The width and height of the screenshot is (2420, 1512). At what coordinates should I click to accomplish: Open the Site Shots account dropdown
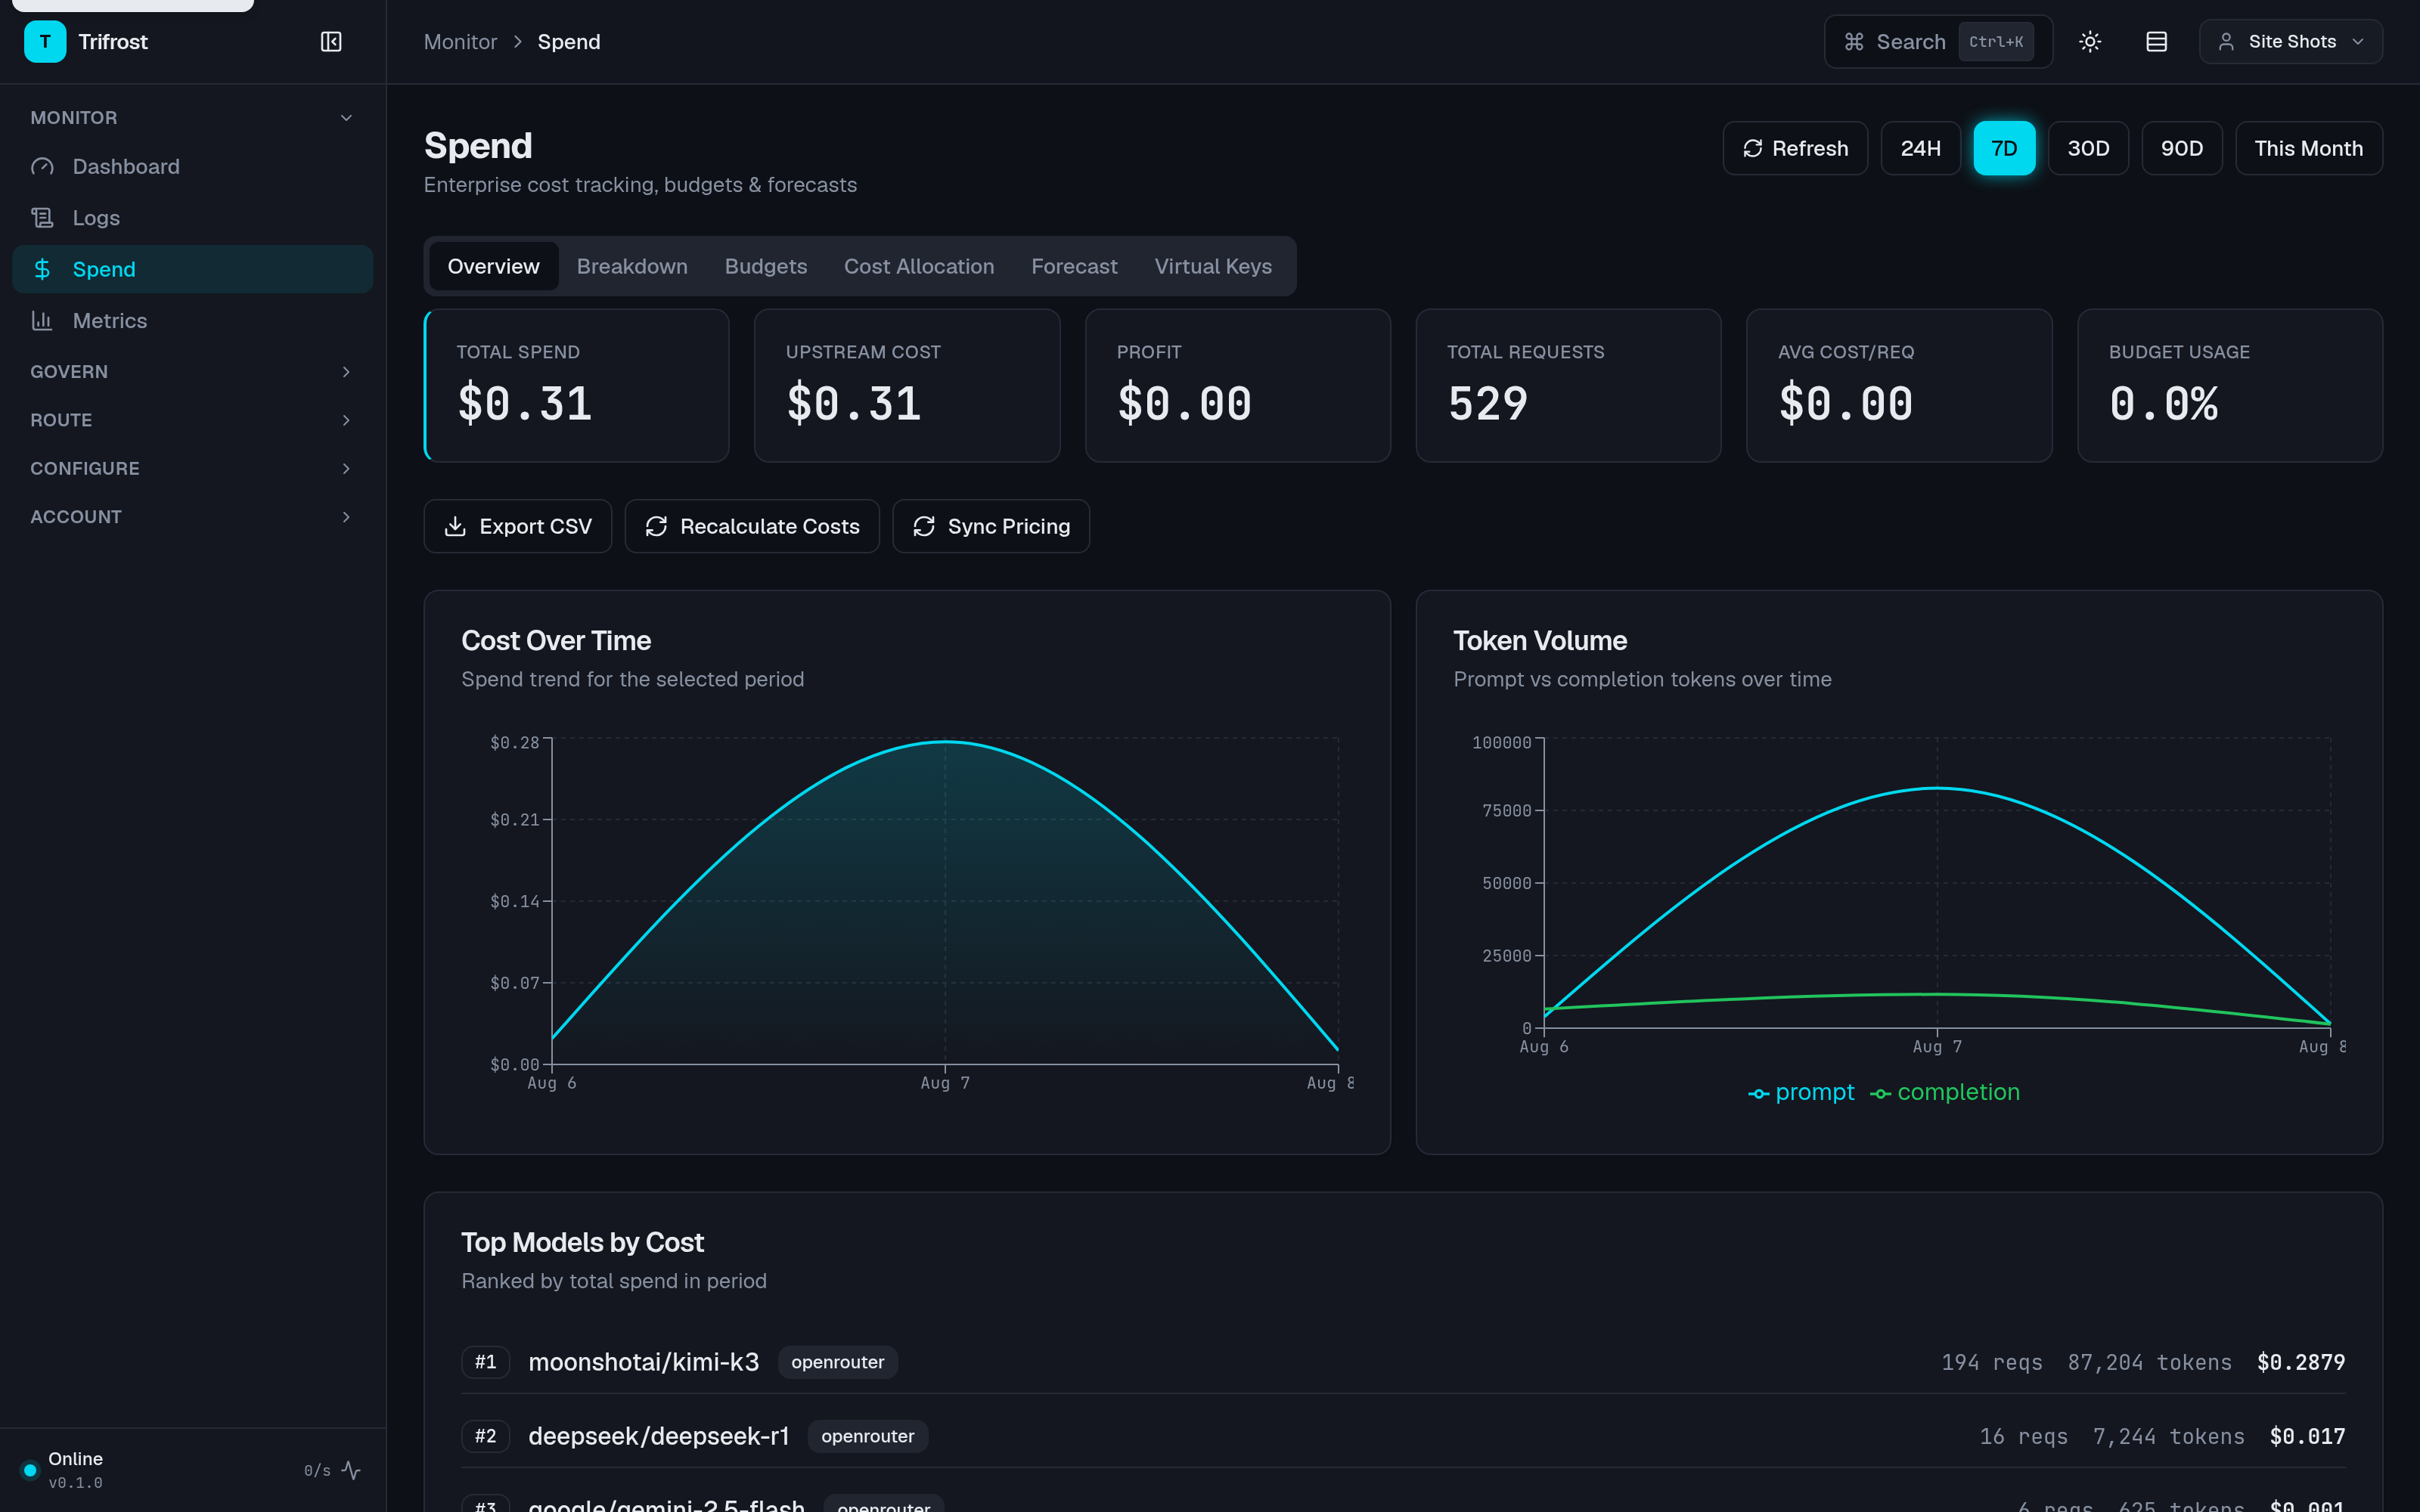click(x=2290, y=42)
